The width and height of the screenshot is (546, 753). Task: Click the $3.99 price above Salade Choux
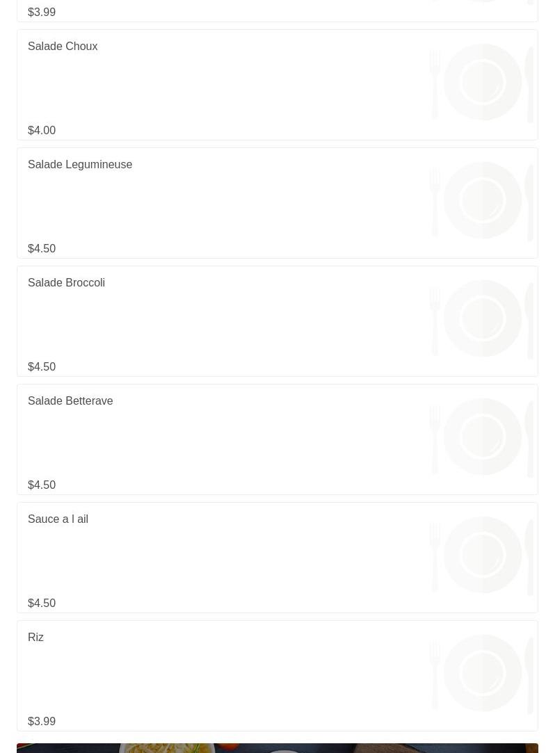click(42, 13)
